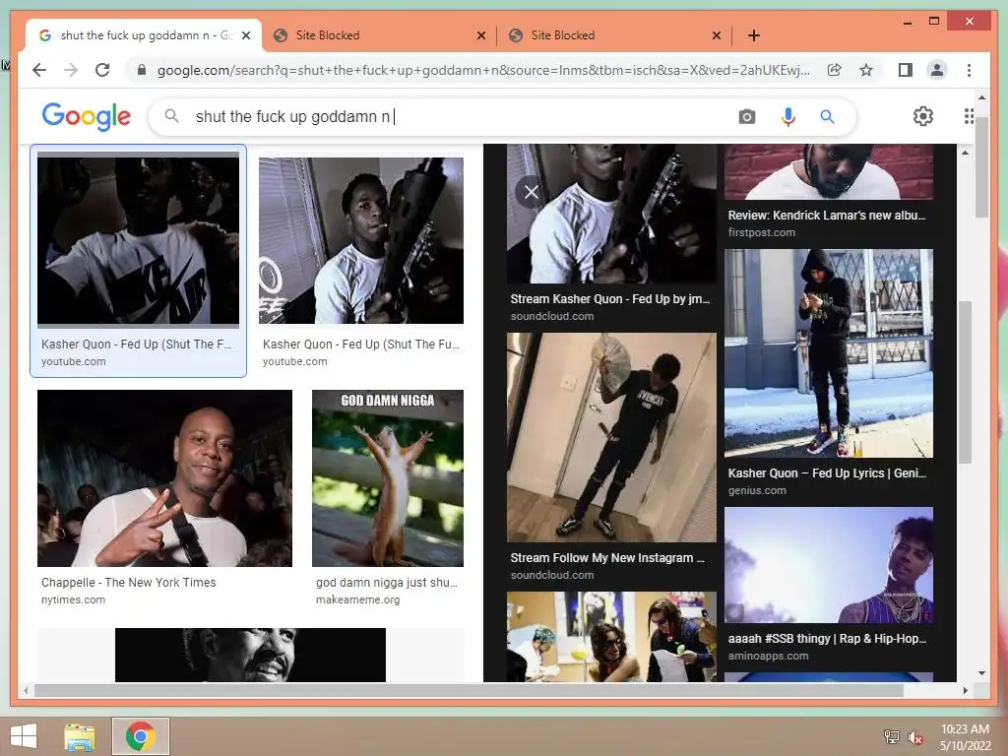Open Windows Start button
This screenshot has height=756, width=1008.
pyautogui.click(x=24, y=736)
